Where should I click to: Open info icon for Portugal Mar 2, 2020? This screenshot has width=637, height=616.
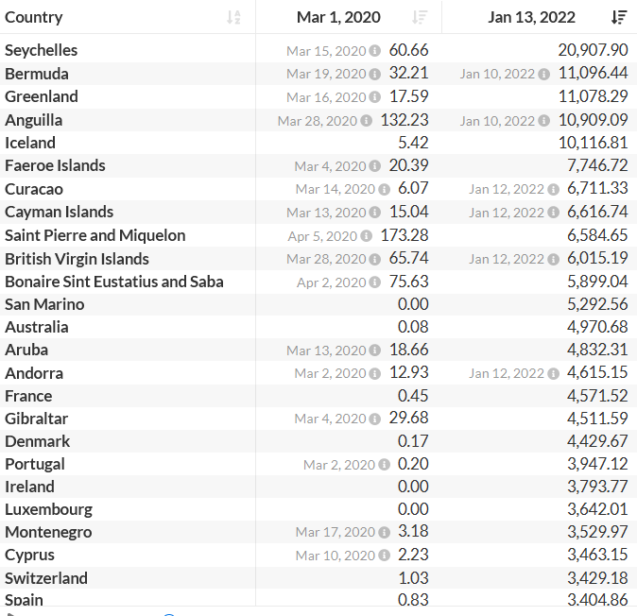[385, 465]
